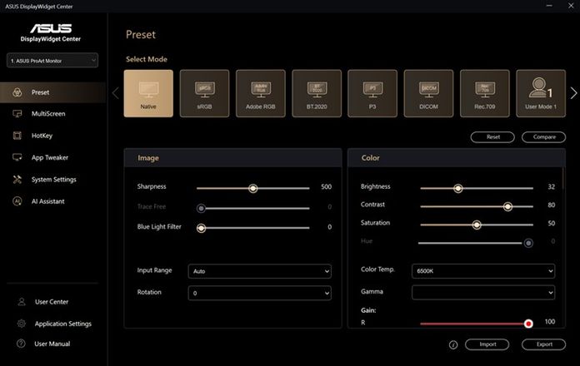Click the info icon beside Import
This screenshot has width=580, height=366.
tap(453, 344)
